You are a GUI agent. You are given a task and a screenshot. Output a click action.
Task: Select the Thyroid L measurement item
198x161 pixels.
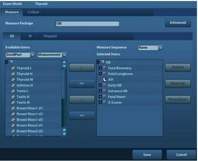click(24, 68)
